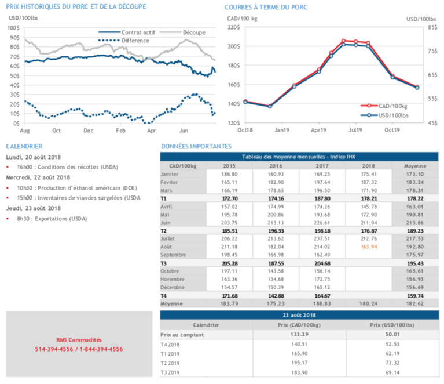
Task: Click the Contrat actif legend line marker
Action: pos(109,32)
